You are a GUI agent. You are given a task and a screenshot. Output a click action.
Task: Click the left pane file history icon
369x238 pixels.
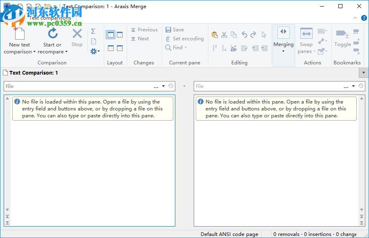click(x=171, y=86)
